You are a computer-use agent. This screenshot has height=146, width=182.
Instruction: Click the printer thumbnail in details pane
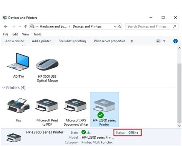click(14, 138)
